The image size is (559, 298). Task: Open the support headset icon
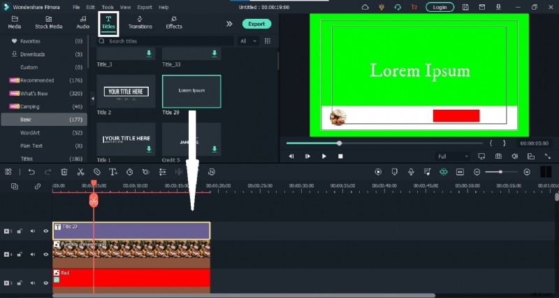click(398, 7)
